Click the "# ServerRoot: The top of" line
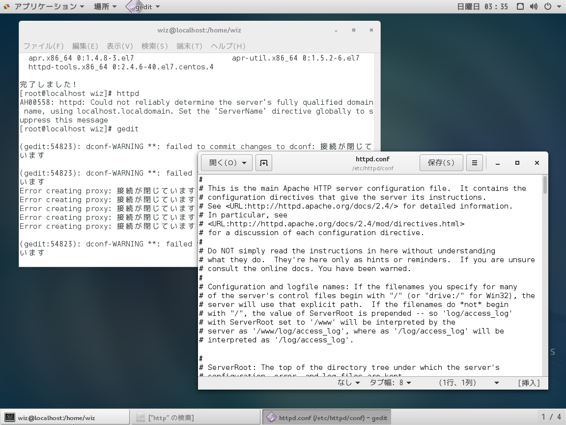Image resolution: width=566 pixels, height=425 pixels. pos(349,367)
